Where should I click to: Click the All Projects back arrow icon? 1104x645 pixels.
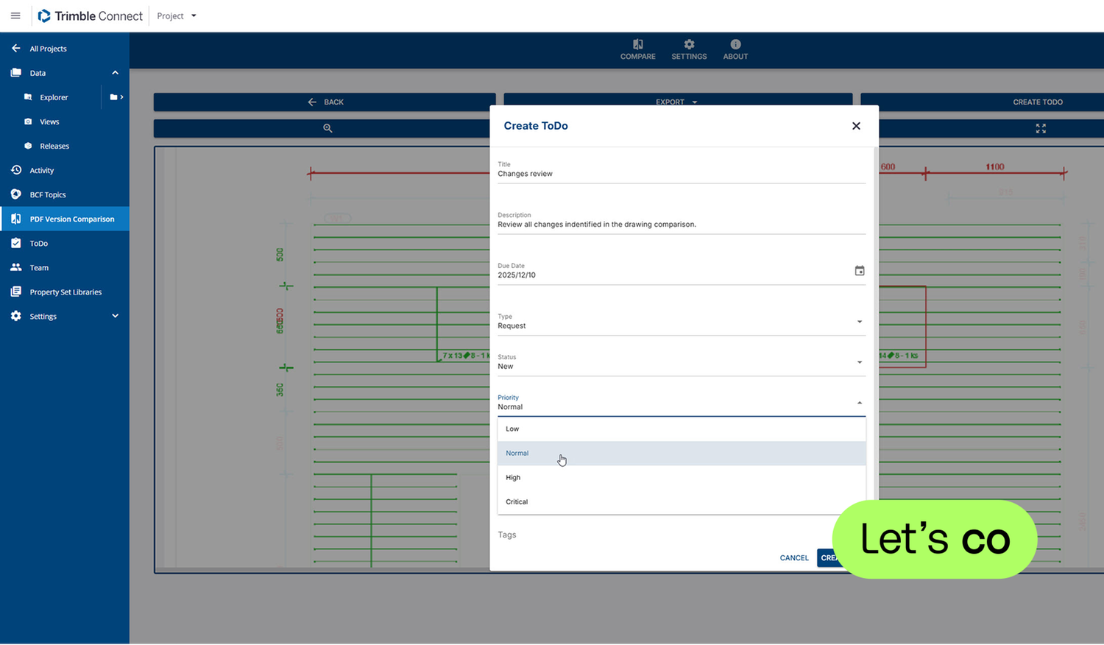click(x=16, y=49)
